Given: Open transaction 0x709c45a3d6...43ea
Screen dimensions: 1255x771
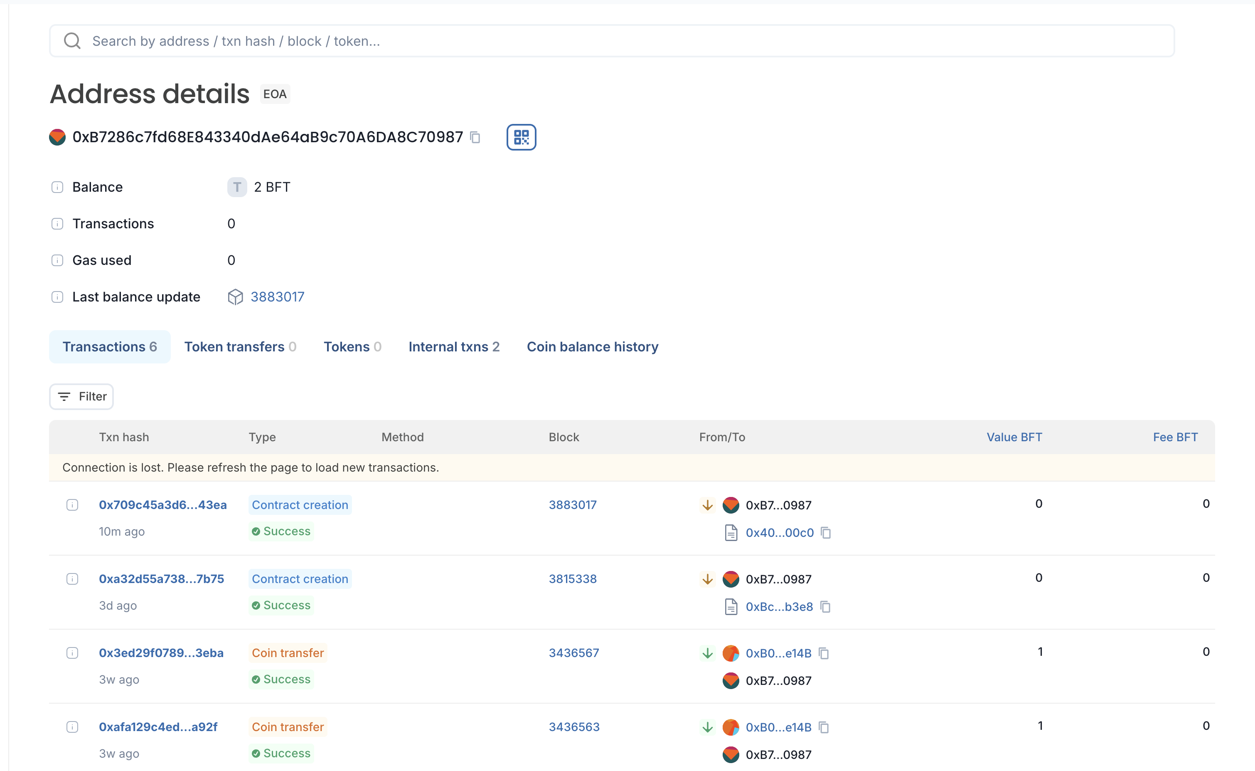Looking at the screenshot, I should pyautogui.click(x=162, y=505).
